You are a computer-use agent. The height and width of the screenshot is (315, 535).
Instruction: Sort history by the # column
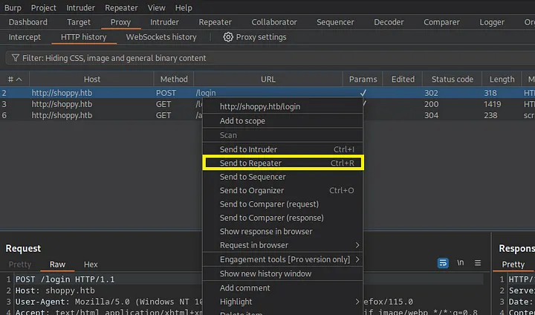coord(13,79)
